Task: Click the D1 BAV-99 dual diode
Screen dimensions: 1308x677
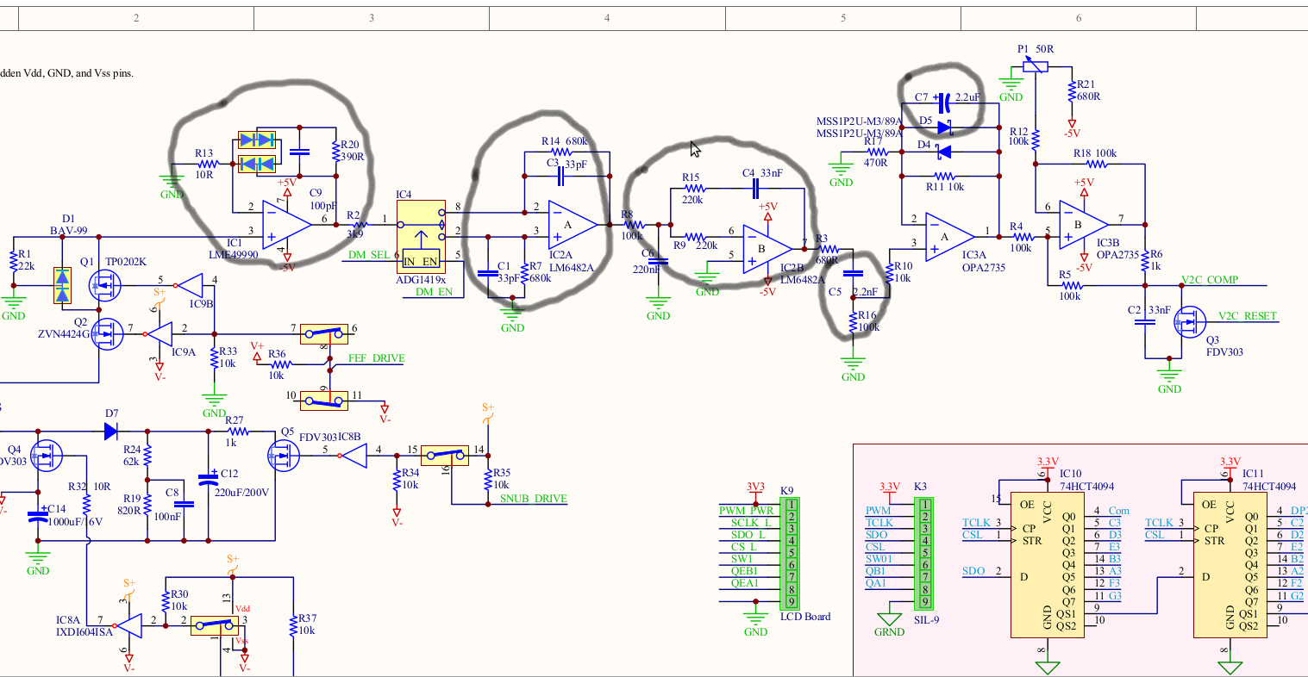Action: point(62,286)
